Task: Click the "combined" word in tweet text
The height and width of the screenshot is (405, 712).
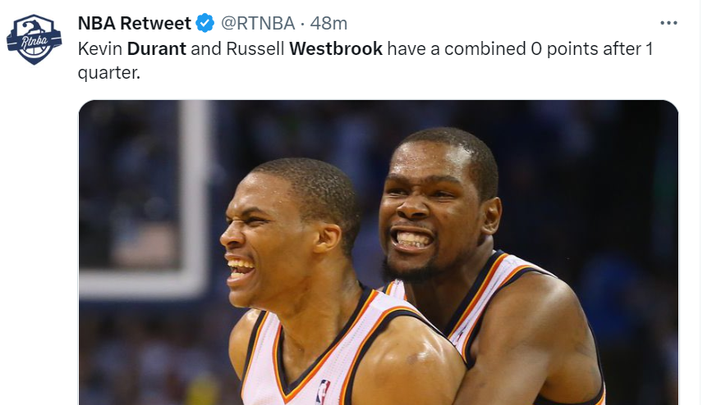Action: click(485, 48)
